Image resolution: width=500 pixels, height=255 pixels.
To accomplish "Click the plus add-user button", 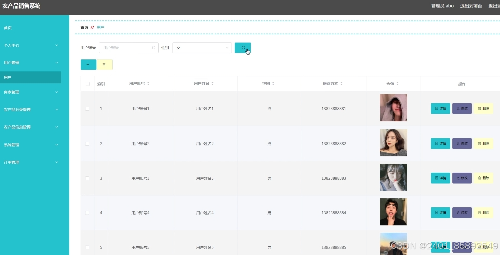I will coord(88,65).
